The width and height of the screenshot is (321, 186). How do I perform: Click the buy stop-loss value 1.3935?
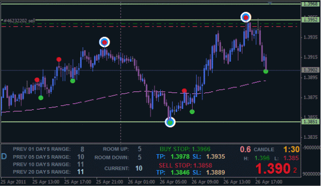[216, 157]
